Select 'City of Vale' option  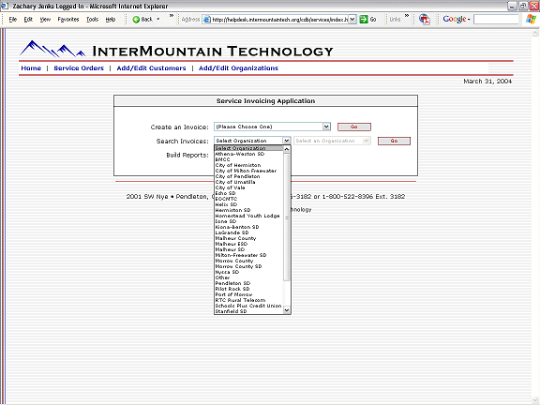[248, 187]
